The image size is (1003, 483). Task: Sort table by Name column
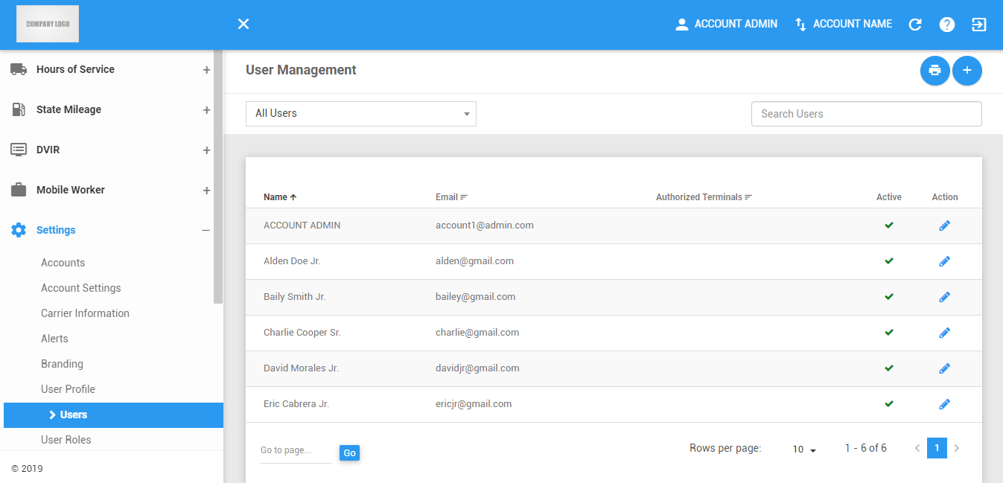coord(280,197)
